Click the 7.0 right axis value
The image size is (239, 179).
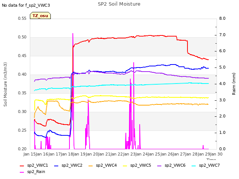[223, 35]
